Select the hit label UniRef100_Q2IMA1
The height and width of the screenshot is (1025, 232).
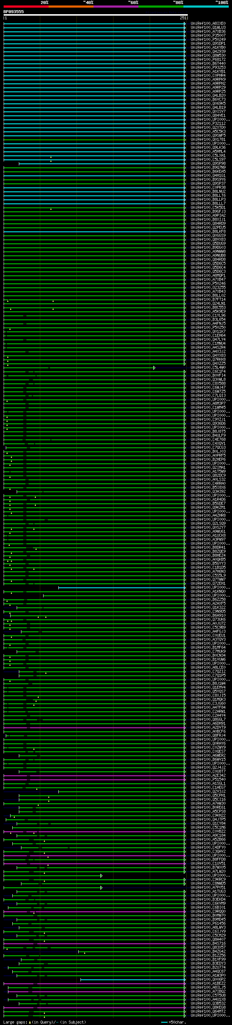click(208, 467)
